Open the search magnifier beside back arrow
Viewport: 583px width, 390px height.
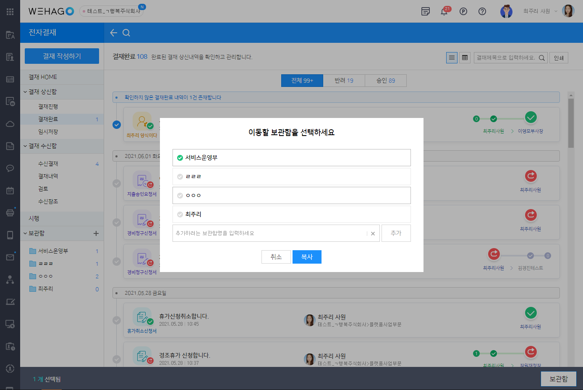(126, 33)
